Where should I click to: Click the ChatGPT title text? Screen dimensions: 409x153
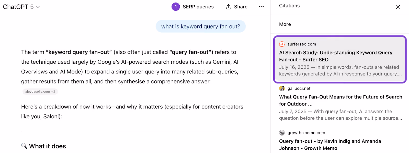pyautogui.click(x=16, y=7)
